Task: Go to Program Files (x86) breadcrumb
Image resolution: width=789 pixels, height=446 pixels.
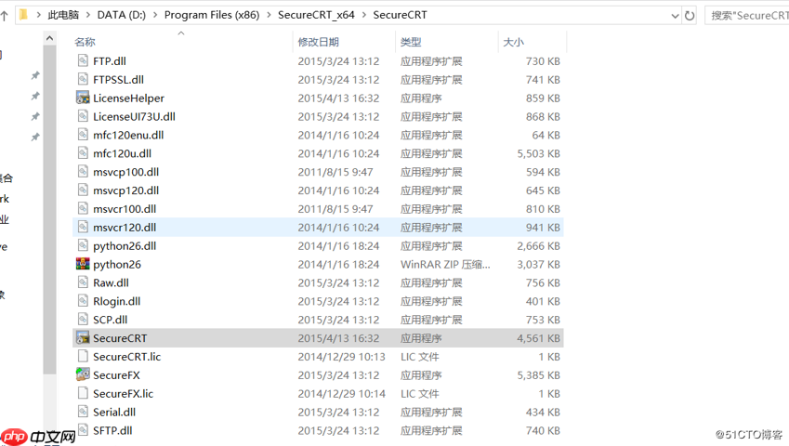Action: (212, 15)
